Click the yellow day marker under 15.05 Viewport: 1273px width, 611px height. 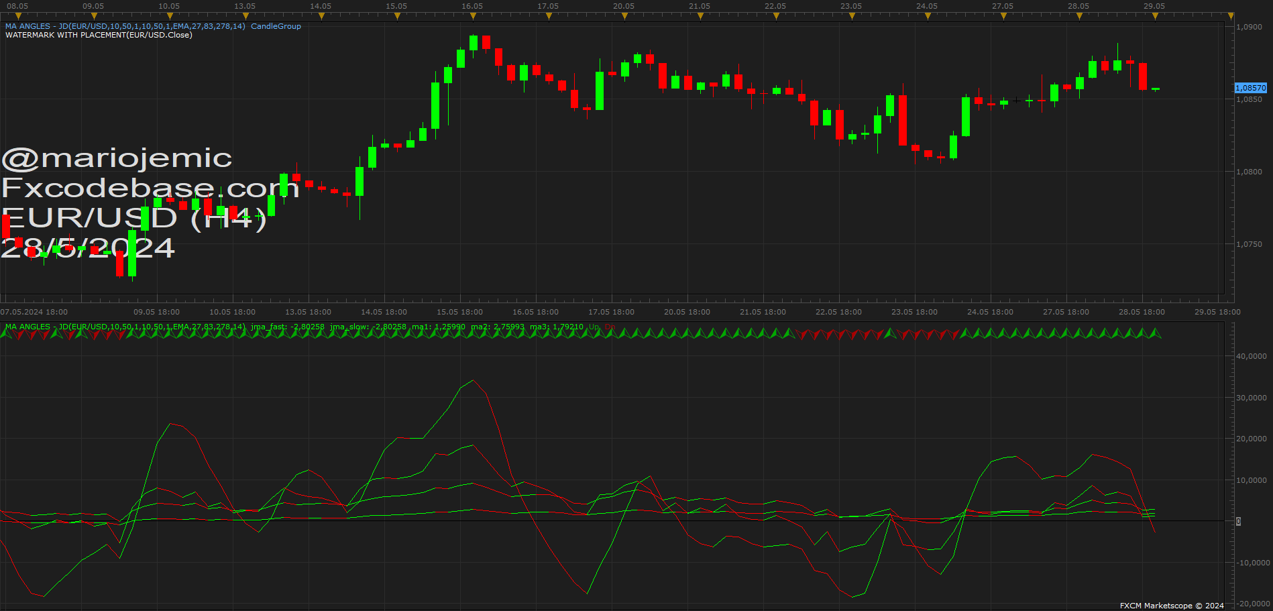397,15
